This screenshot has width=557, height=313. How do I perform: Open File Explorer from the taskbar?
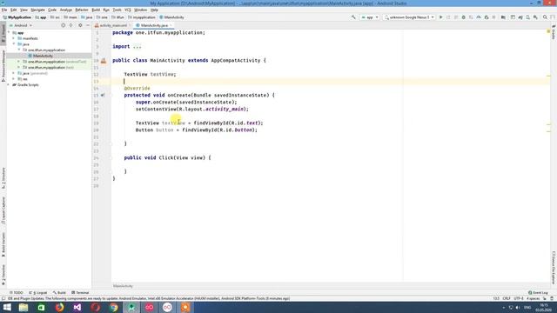click(23, 307)
